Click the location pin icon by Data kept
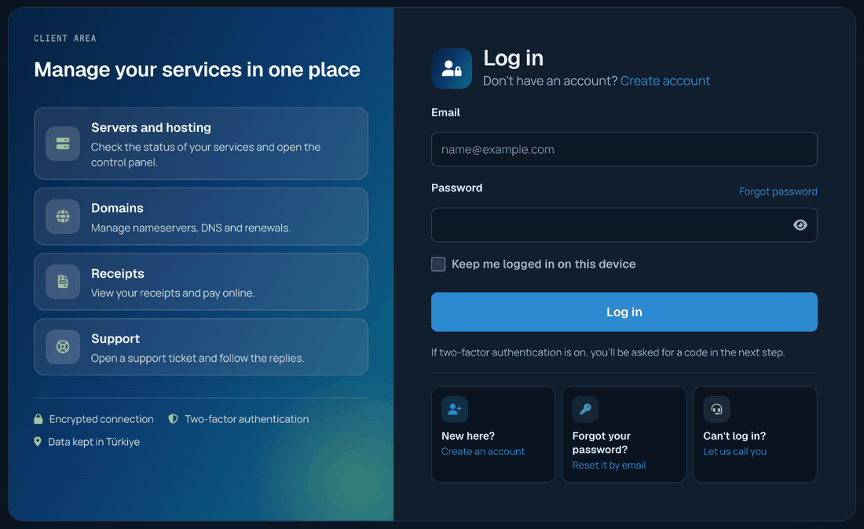Image resolution: width=864 pixels, height=529 pixels. point(38,441)
